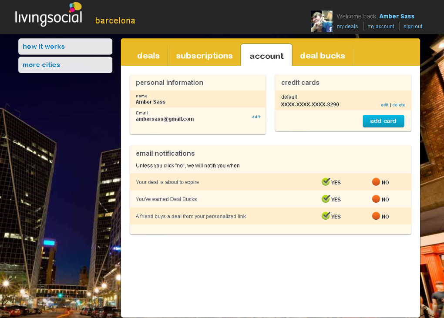The height and width of the screenshot is (318, 444).
Task: Open the barcelona city link
Action: [115, 20]
